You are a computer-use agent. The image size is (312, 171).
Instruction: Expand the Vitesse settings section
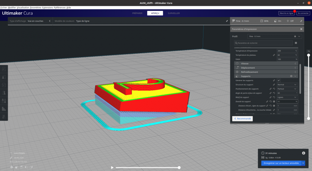(x=266, y=64)
